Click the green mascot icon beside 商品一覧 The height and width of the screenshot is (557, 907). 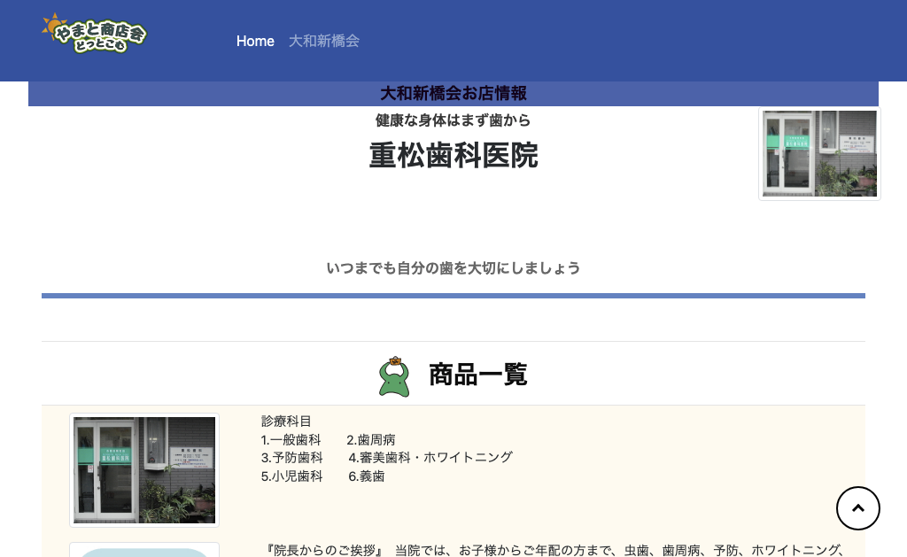(394, 376)
